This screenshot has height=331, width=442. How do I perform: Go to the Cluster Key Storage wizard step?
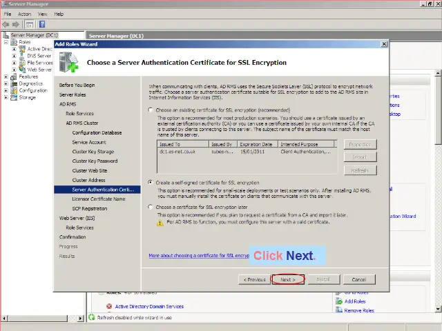93,152
